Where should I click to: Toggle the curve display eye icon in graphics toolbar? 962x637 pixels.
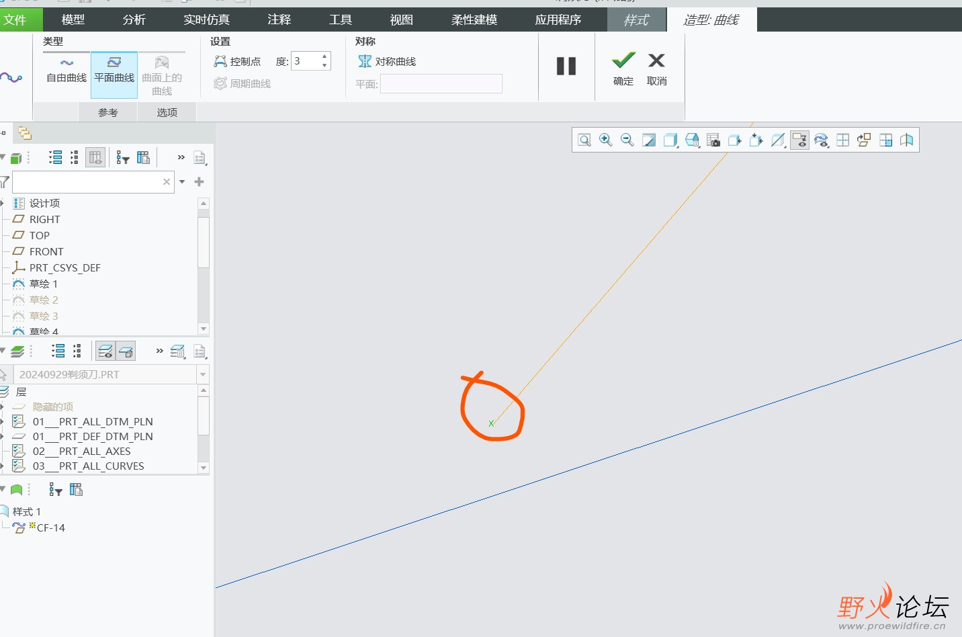pos(821,140)
